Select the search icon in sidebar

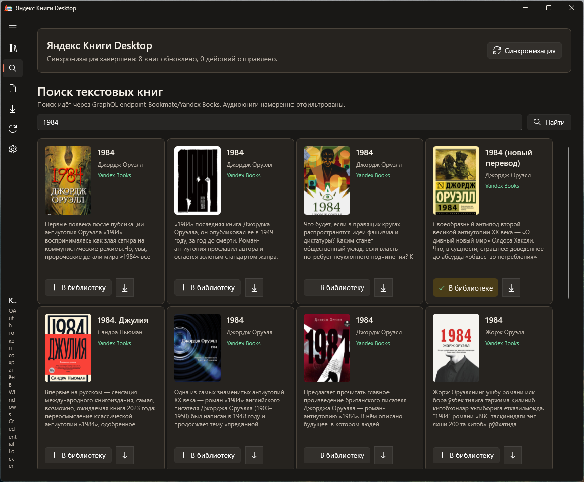(x=13, y=68)
